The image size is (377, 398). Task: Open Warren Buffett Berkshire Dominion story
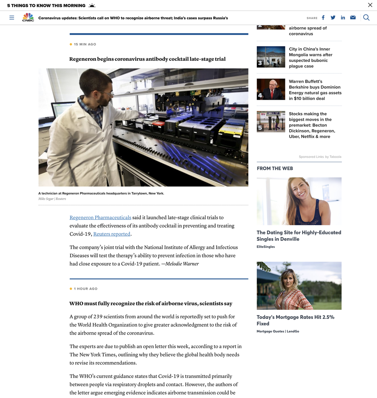click(315, 90)
